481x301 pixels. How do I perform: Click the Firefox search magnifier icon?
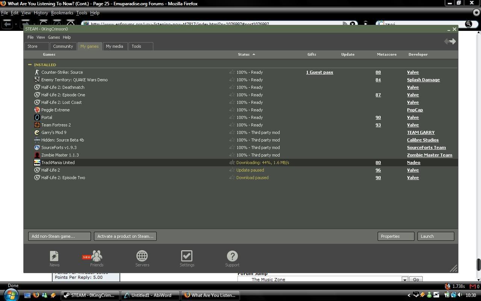(x=468, y=24)
